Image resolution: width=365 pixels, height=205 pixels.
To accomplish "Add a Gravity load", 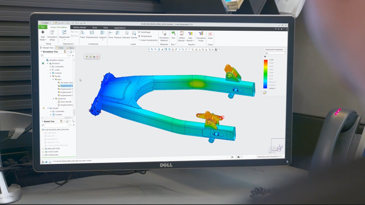I will (x=134, y=35).
